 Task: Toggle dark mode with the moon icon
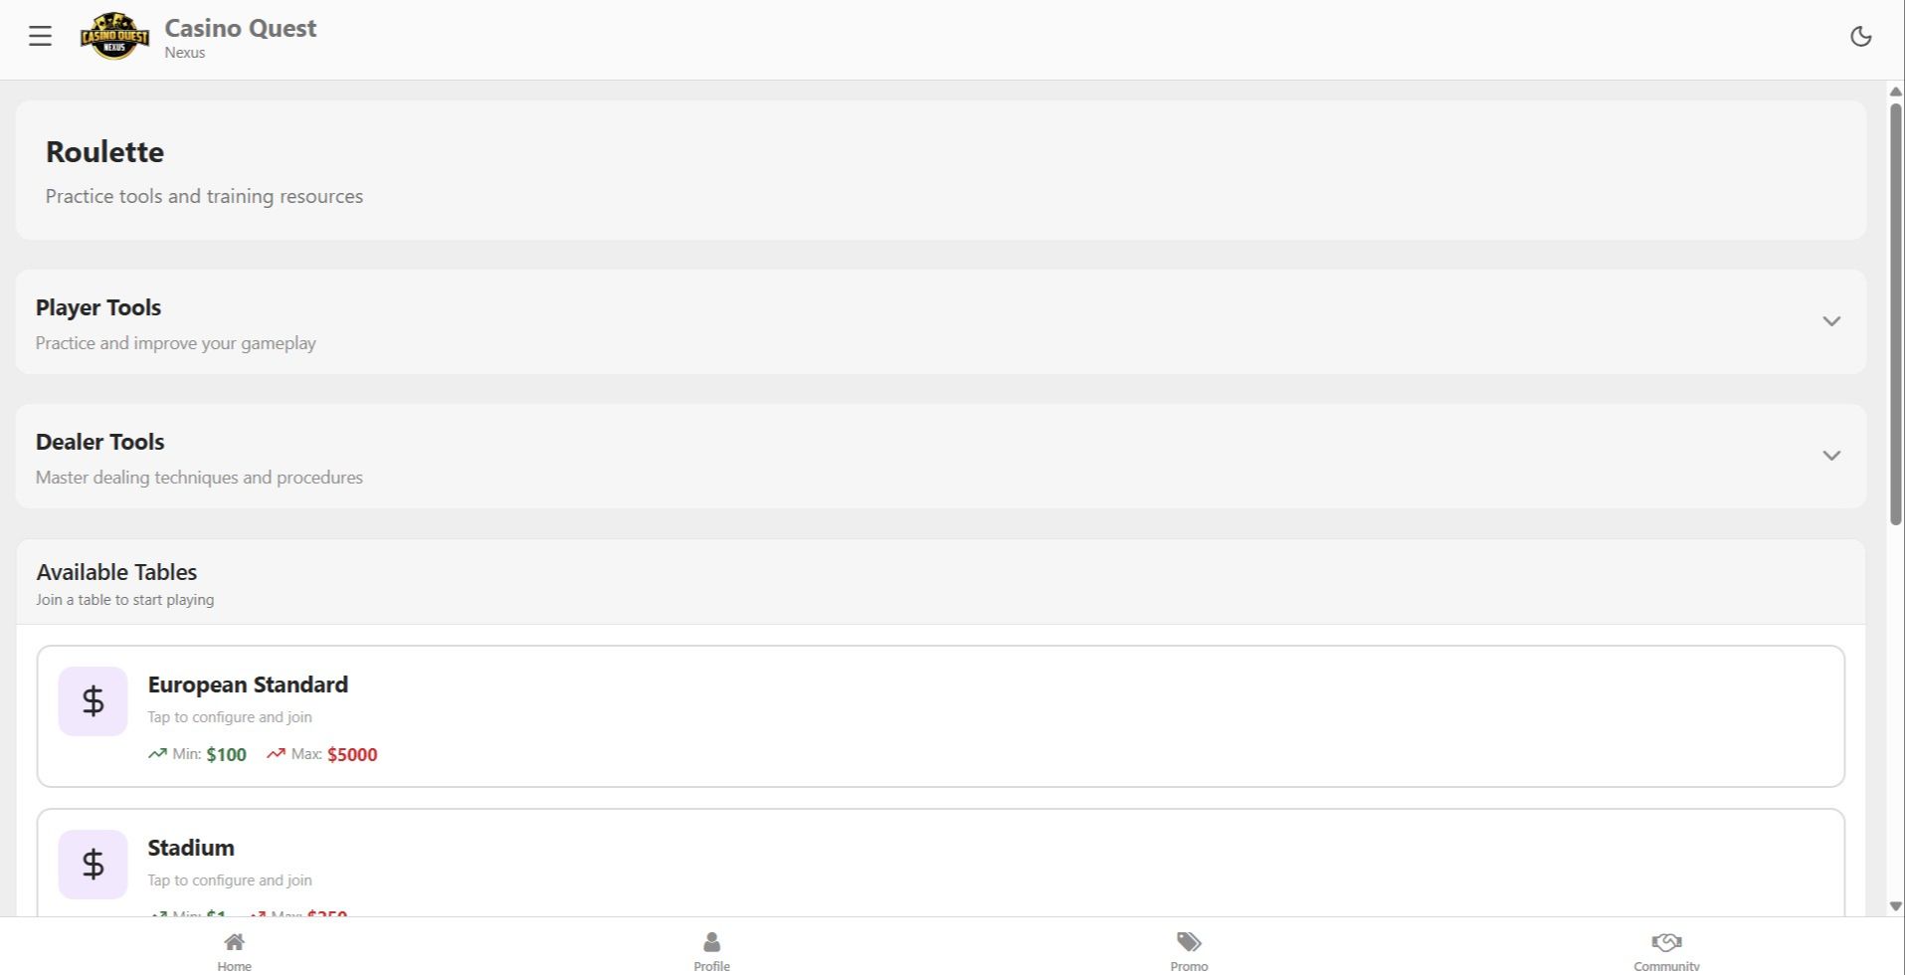point(1860,37)
